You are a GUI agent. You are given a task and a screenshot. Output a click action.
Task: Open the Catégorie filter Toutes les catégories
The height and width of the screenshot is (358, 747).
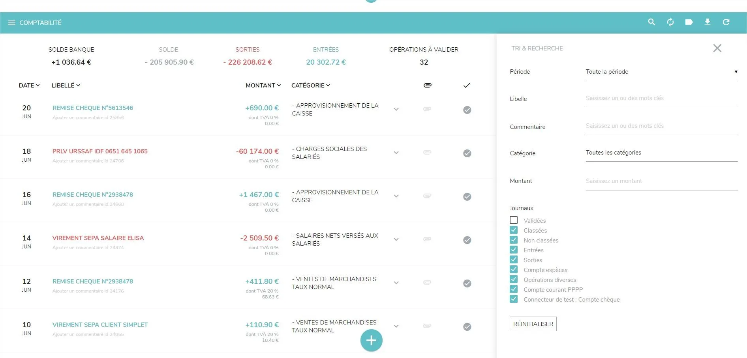coord(662,153)
